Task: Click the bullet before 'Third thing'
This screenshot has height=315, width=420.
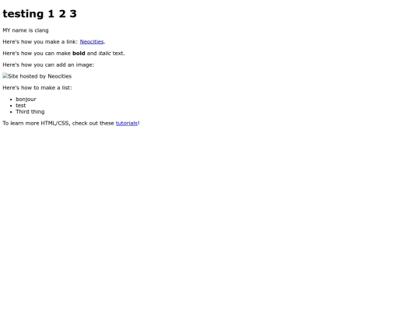Action: coord(11,112)
